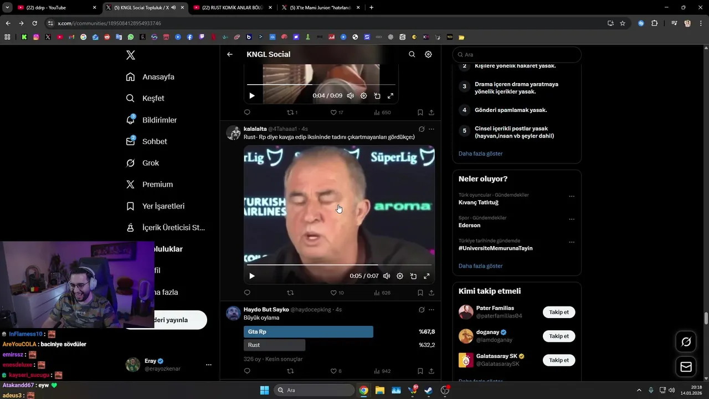Open İçerik Üreticisi Stüdyosu
The width and height of the screenshot is (709, 399).
(166, 228)
